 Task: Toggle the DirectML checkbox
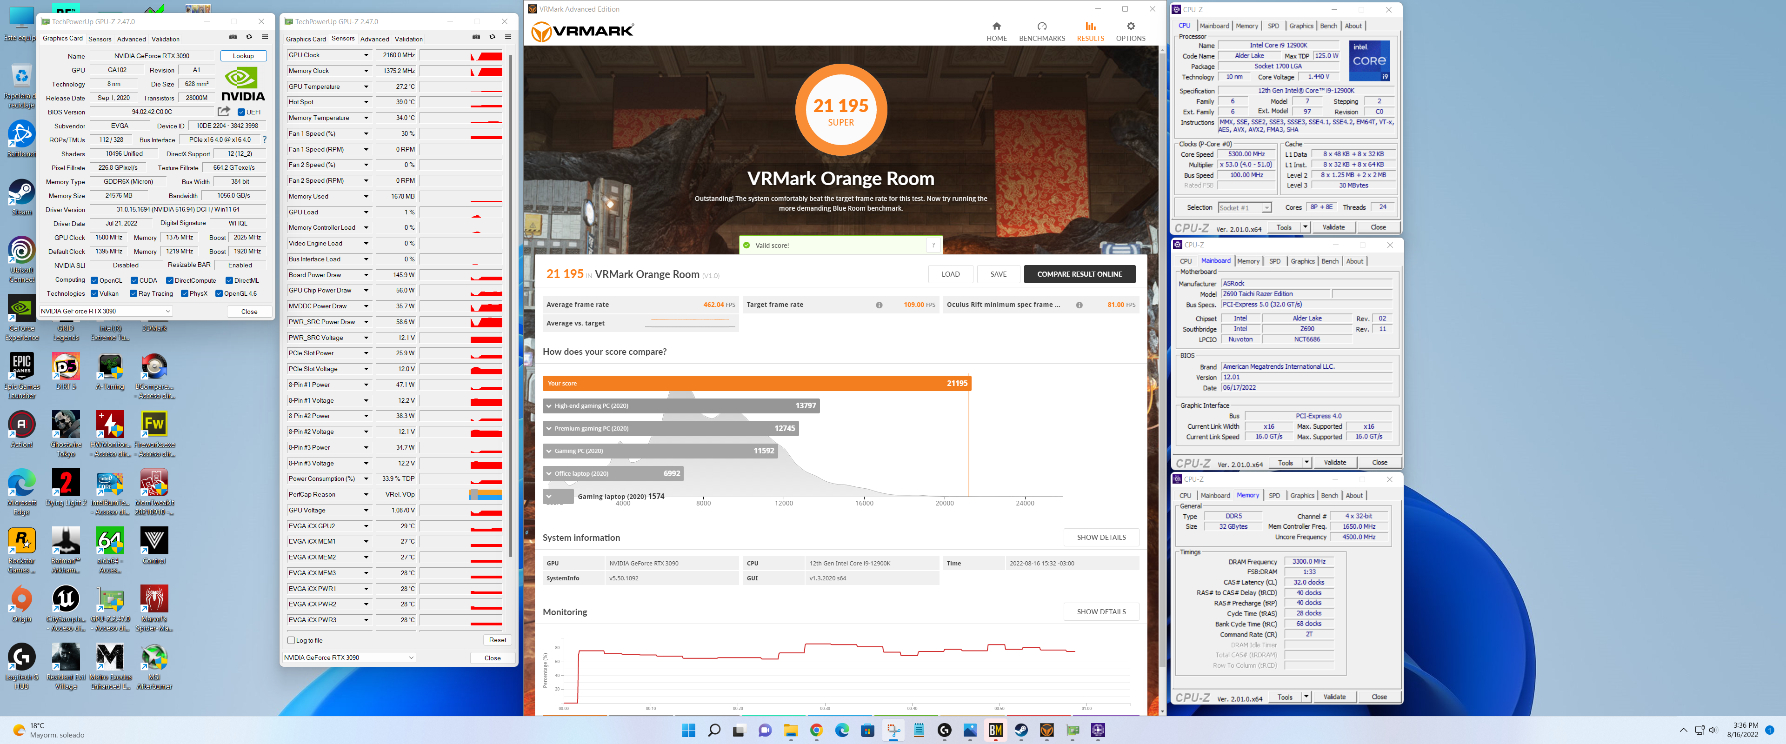tap(229, 281)
